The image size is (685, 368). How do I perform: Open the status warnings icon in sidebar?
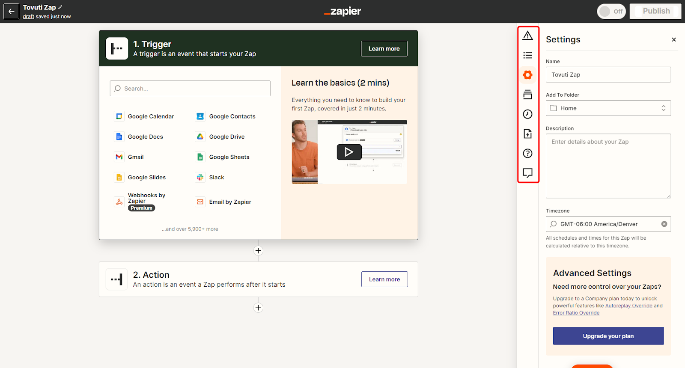pyautogui.click(x=527, y=36)
